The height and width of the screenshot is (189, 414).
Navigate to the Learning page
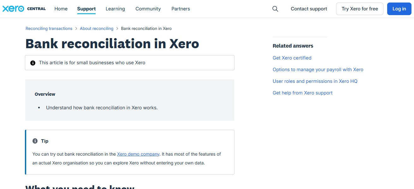pyautogui.click(x=115, y=9)
